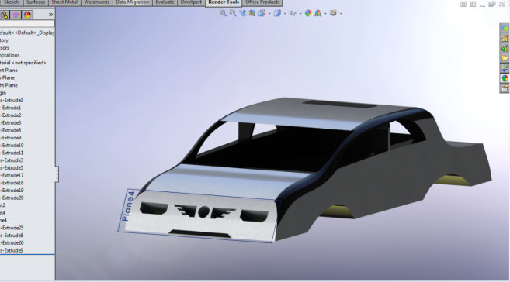Click the Apply Scene icon

pos(317,13)
